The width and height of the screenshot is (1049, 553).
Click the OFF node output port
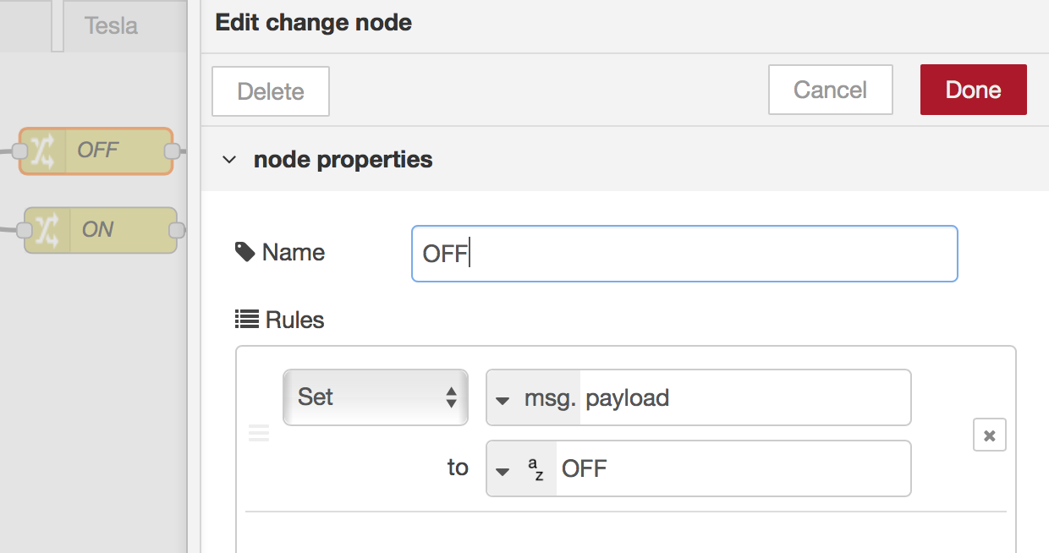click(172, 151)
